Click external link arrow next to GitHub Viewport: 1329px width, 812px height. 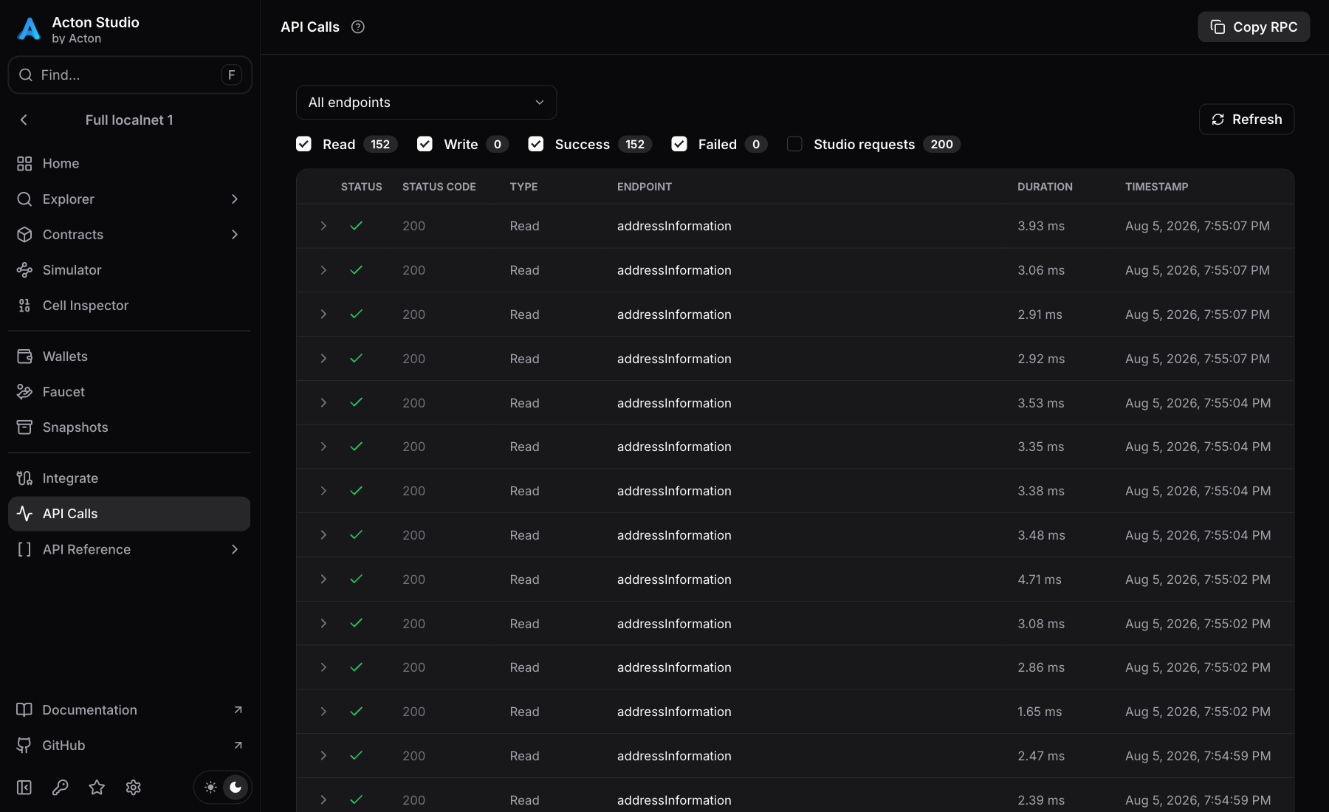pos(238,746)
